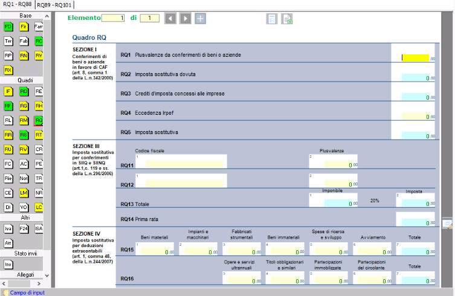Click the sidebar scroll-up arrow
455x296 pixels.
(47, 16)
